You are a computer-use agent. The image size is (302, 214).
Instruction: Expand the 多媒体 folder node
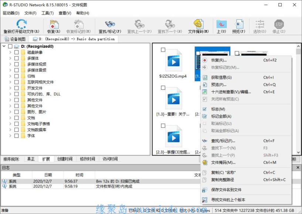pos(10,58)
